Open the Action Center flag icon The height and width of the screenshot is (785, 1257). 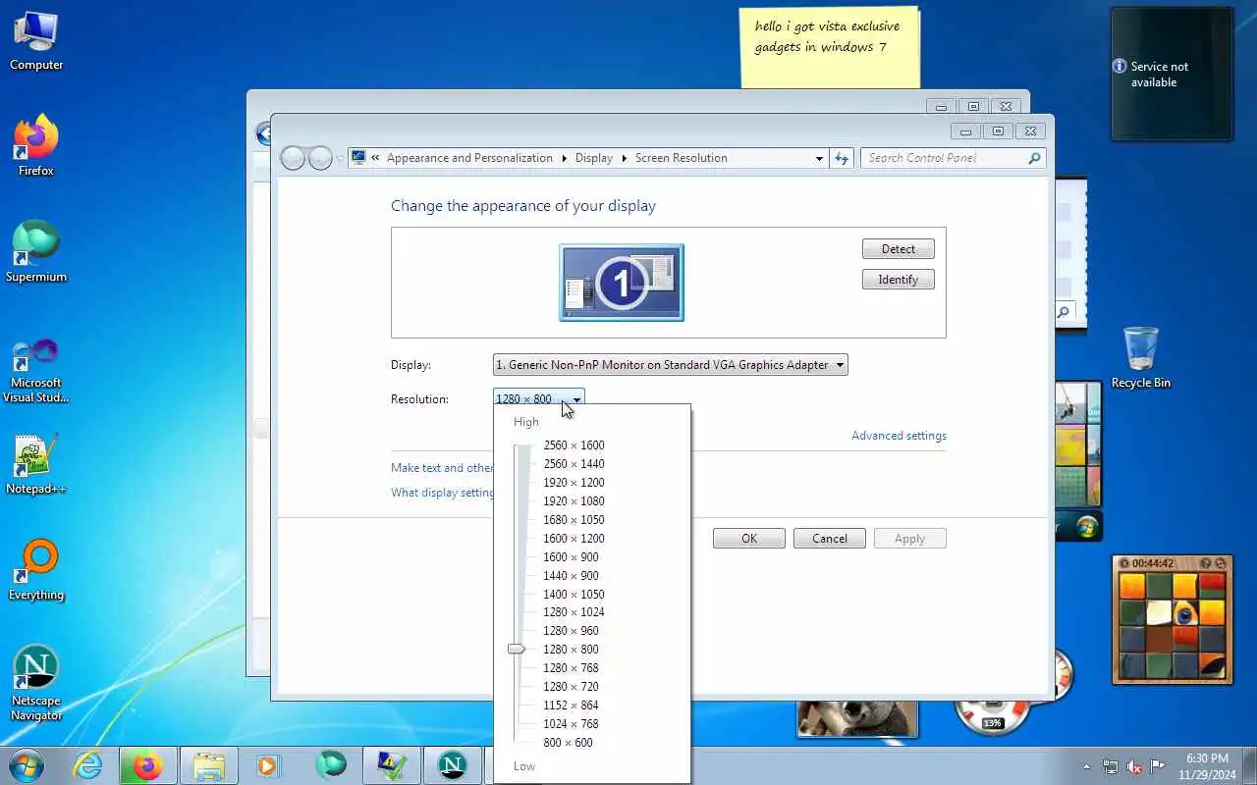[1158, 766]
